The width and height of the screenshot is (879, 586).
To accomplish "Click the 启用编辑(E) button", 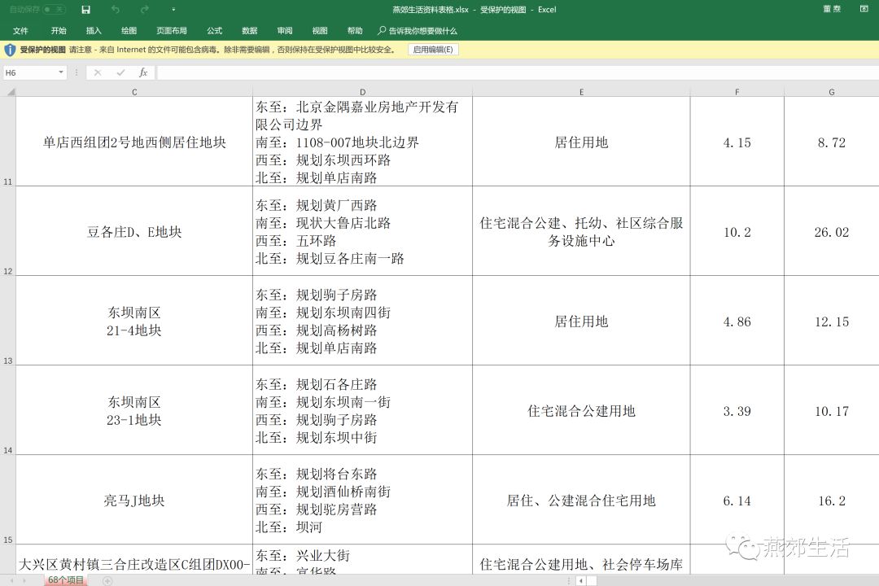I will [x=433, y=50].
